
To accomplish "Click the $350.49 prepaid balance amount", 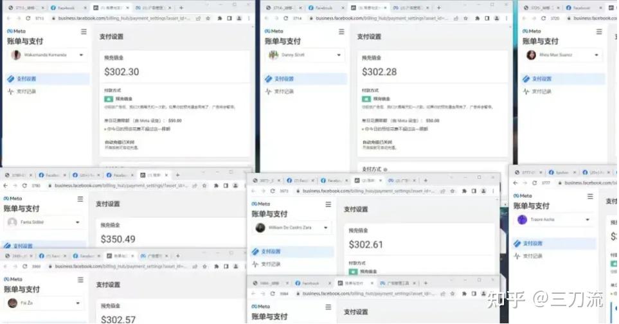I will click(118, 239).
